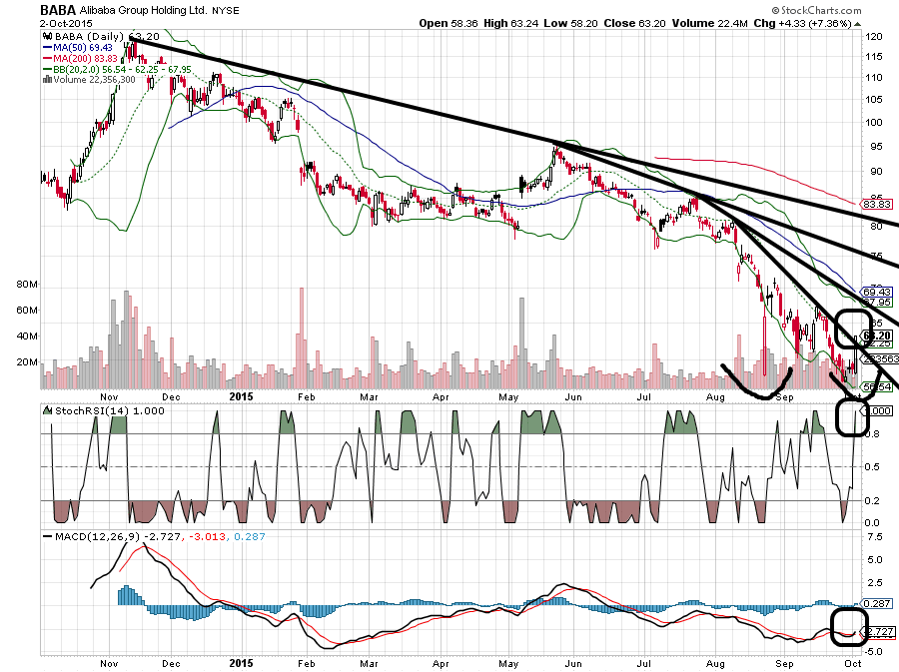This screenshot has width=899, height=672.
Task: Click the red MA(200) legend line swatch
Action: (x=48, y=59)
